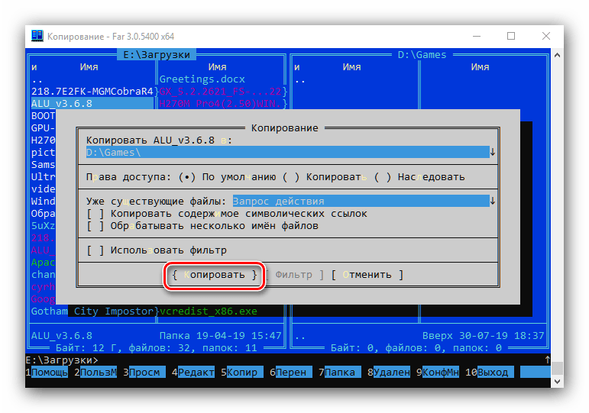Viewport: 589px width, 413px height.
Task: Enable Обрабатывать несколько имён файлов checkbox
Action: pyautogui.click(x=202, y=226)
